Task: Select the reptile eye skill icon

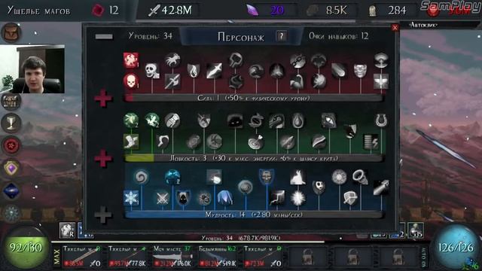Action: click(x=329, y=120)
